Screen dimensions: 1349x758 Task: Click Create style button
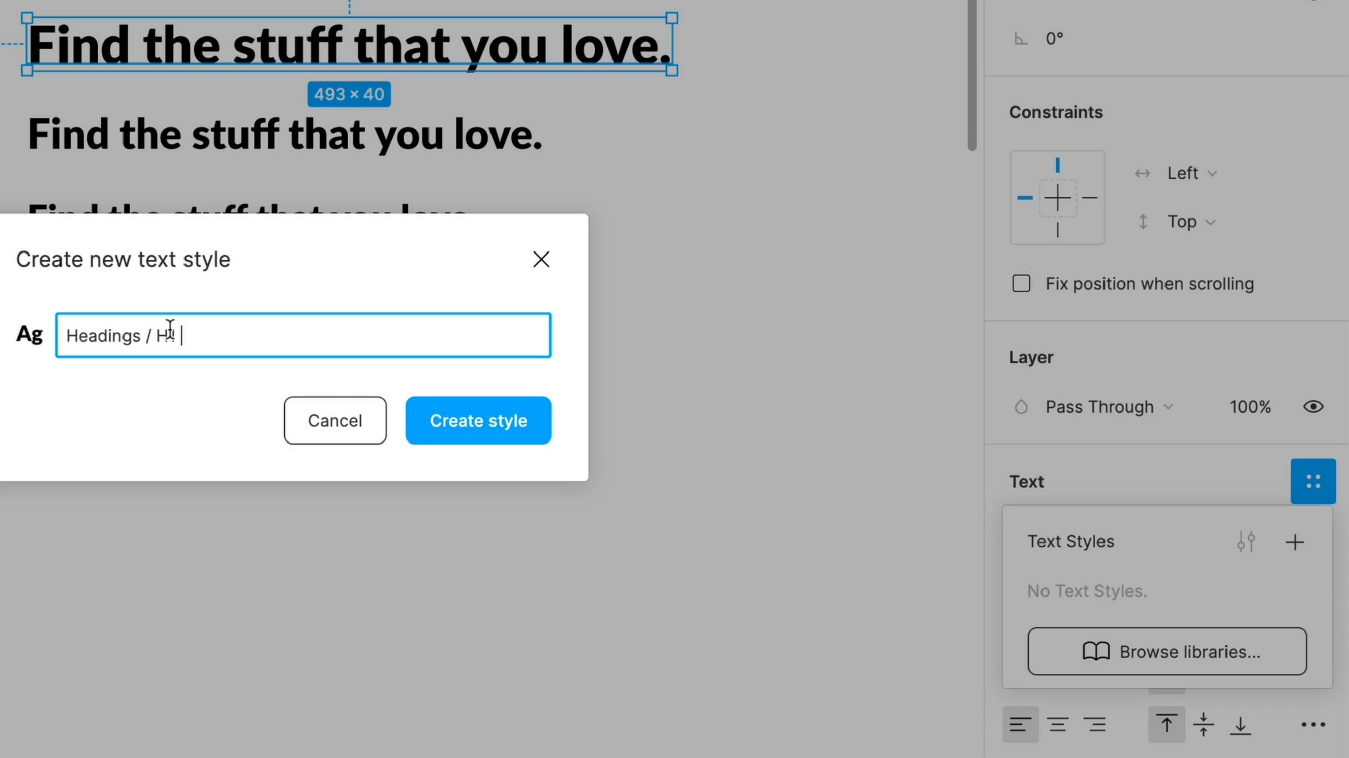coord(478,420)
